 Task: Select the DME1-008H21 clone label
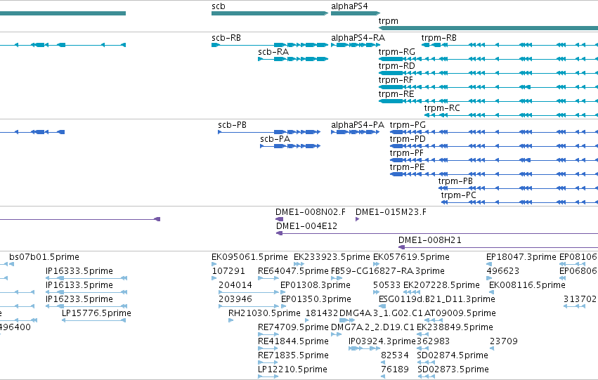pos(430,240)
